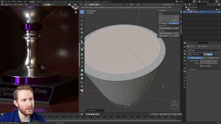Collapse the Subdivision modifier panel
Viewport: 221px width, 124px height.
[188, 54]
